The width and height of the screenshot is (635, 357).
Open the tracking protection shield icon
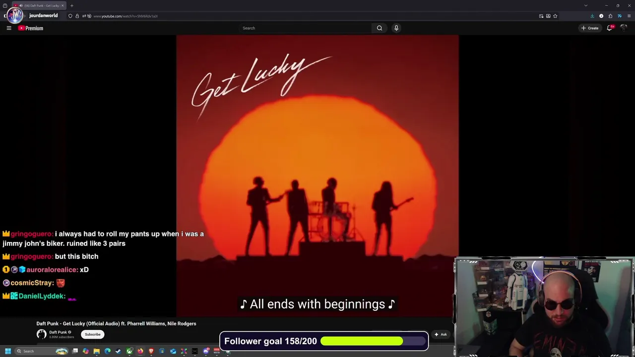tap(70, 16)
